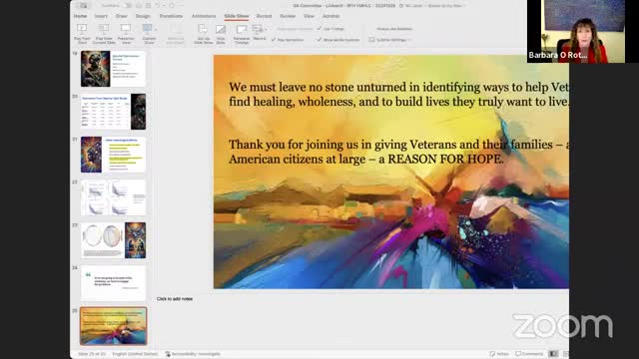The height and width of the screenshot is (359, 639).
Task: Expand the Custom Show dropdown arrow
Action: click(156, 29)
